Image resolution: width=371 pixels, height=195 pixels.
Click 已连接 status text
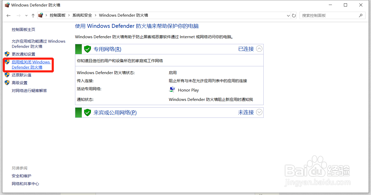coord(246,49)
